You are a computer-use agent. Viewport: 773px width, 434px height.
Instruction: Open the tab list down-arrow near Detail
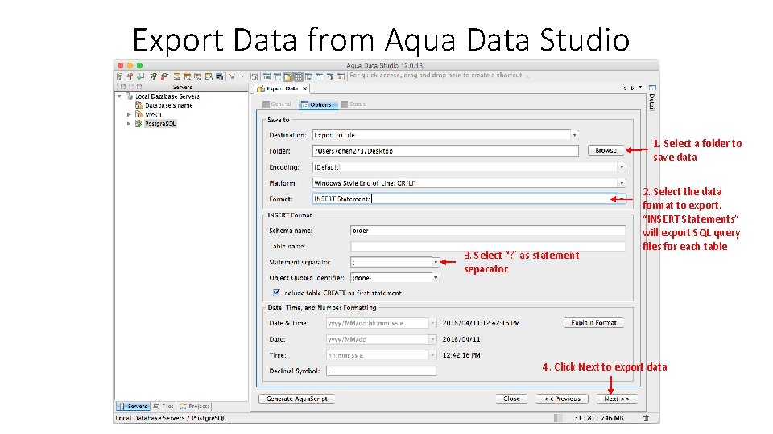tap(640, 88)
